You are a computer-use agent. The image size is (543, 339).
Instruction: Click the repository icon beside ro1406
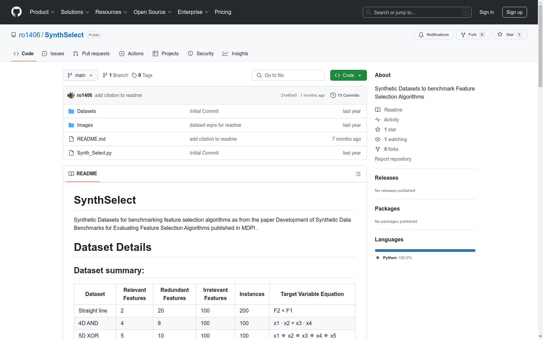point(14,35)
